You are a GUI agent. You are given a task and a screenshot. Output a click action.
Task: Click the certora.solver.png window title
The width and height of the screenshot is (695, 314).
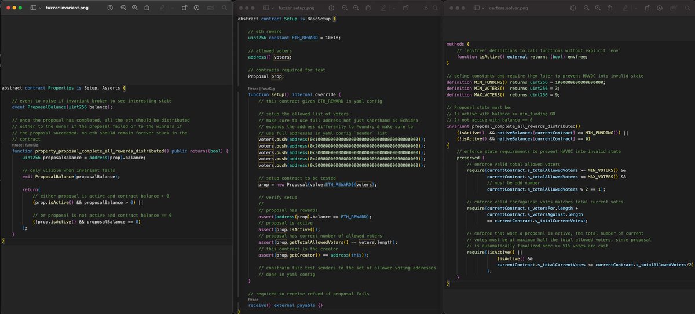coord(509,8)
